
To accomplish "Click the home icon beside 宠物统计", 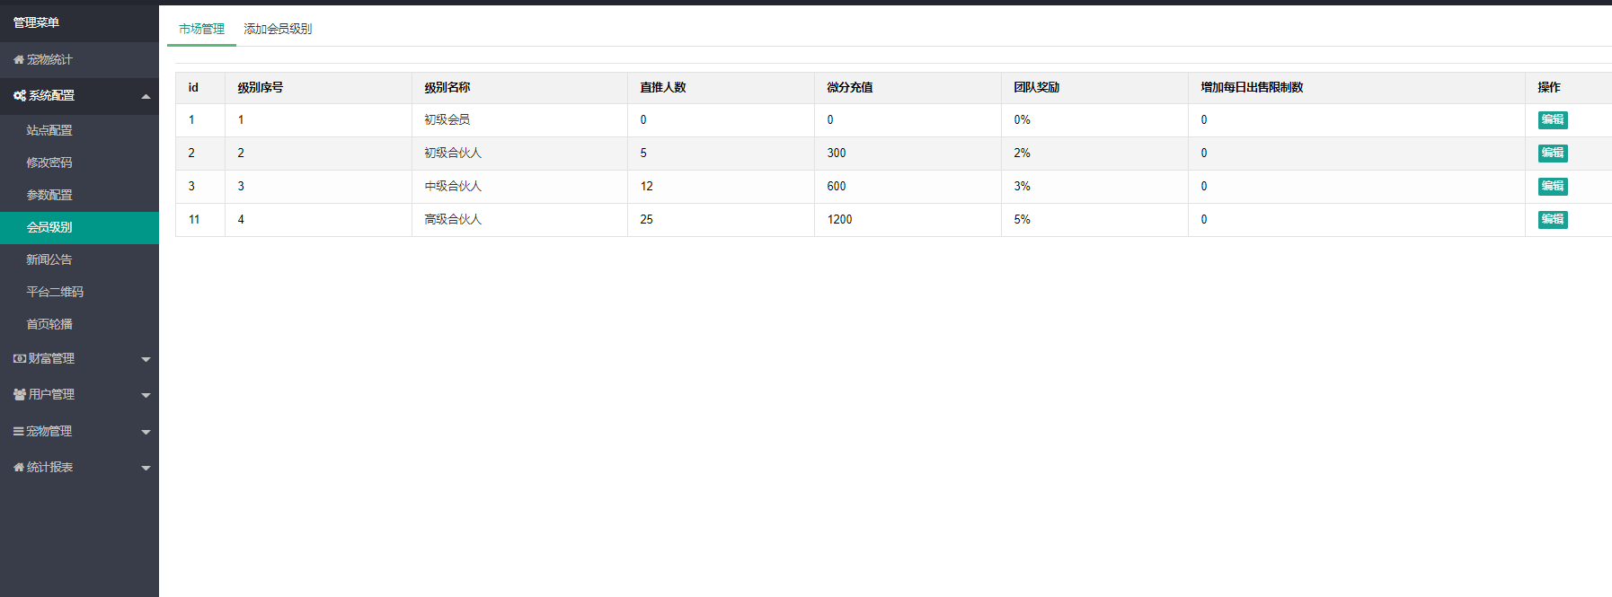I will click(x=19, y=60).
